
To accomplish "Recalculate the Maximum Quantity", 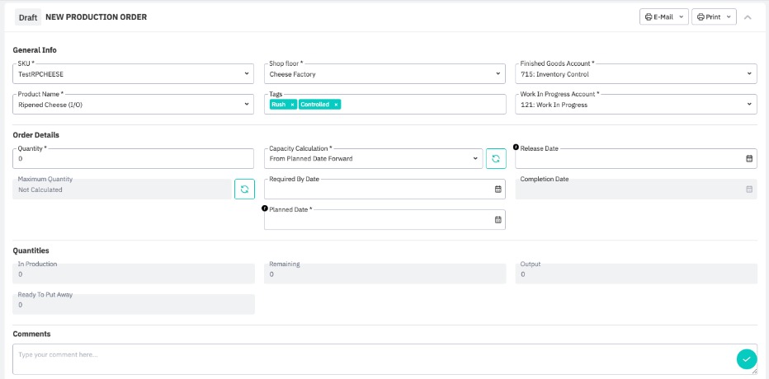I will 244,189.
